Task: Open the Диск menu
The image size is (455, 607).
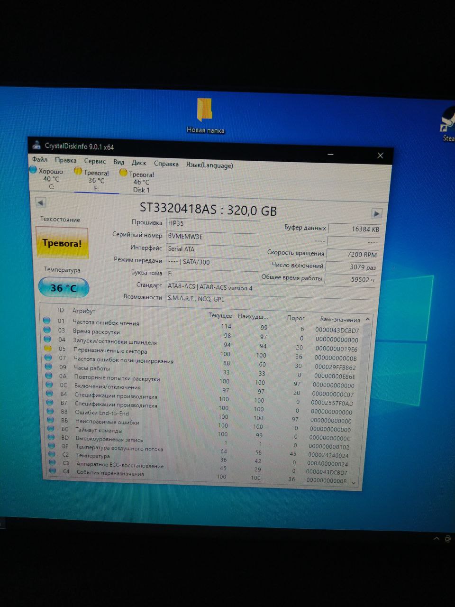Action: click(x=139, y=163)
